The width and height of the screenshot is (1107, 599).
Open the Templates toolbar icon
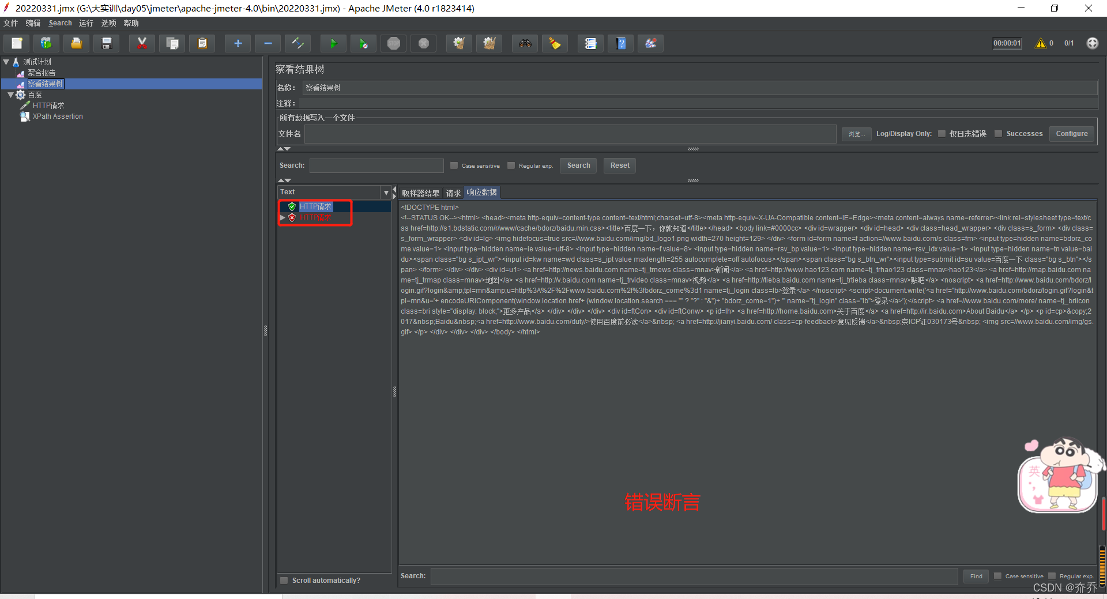point(47,43)
